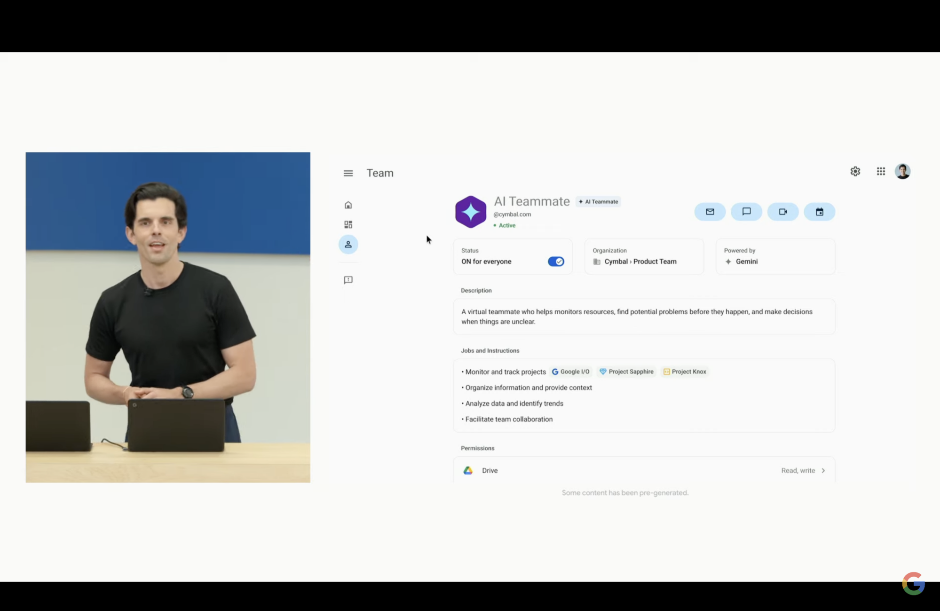940x611 pixels.
Task: Open the settings gear
Action: click(x=855, y=171)
